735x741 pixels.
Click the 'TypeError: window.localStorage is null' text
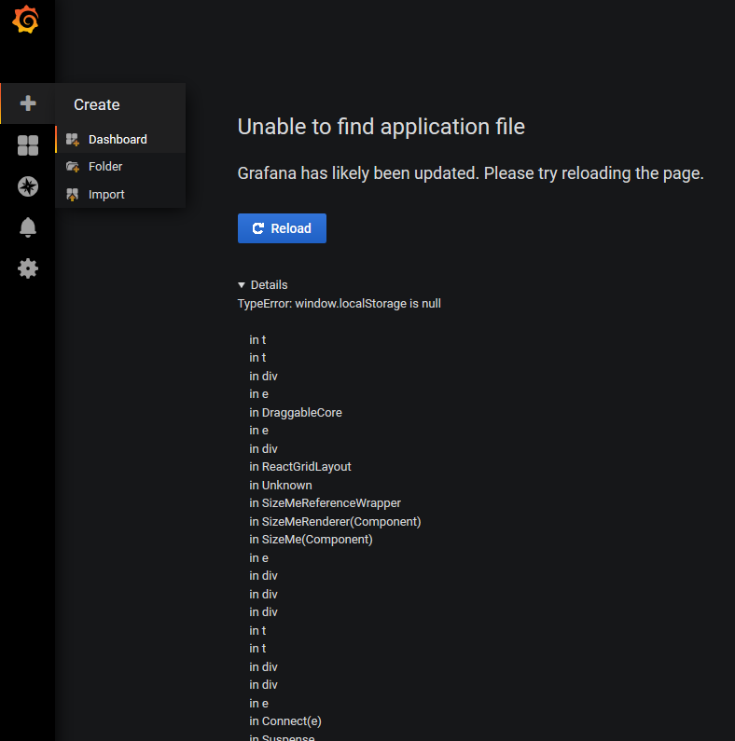click(340, 304)
